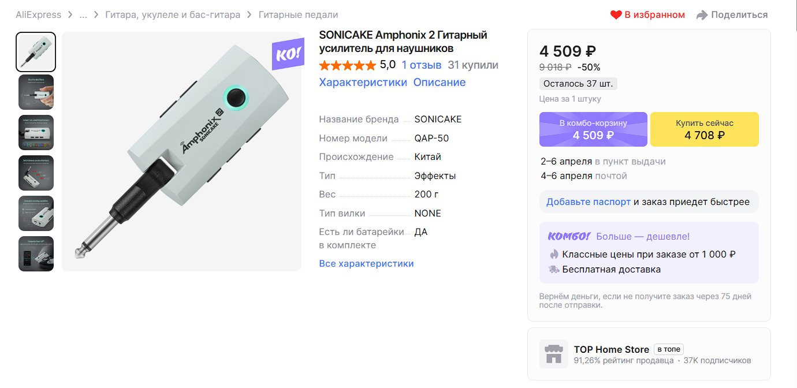Open the 1 отзыв reviews link
797x388 pixels.
422,65
